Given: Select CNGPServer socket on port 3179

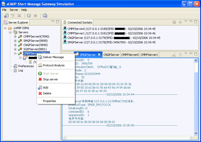Looking at the screenshot, I should click(112, 38).
